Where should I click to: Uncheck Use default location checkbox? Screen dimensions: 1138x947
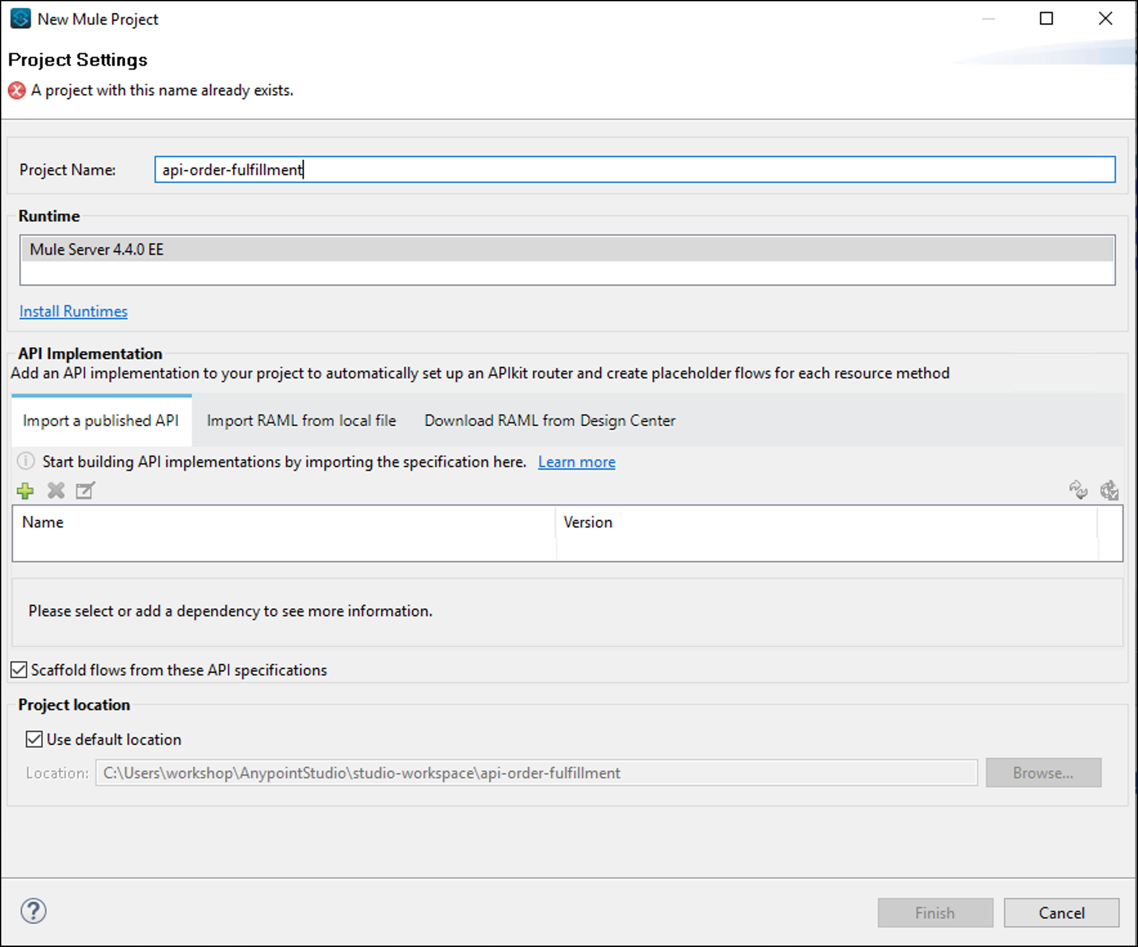pyautogui.click(x=34, y=739)
